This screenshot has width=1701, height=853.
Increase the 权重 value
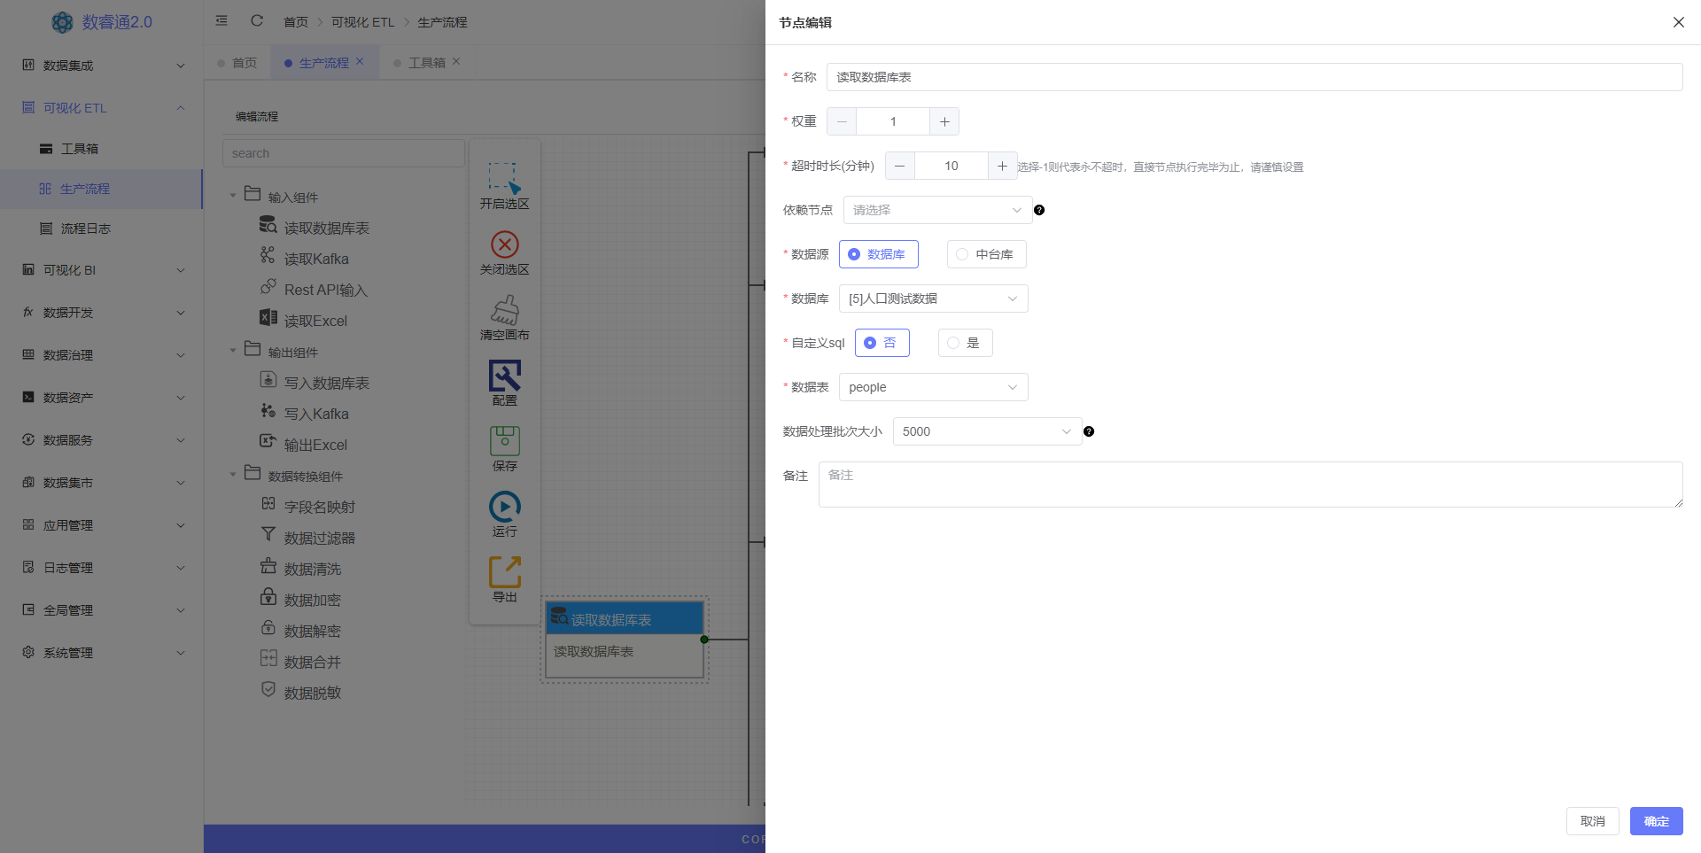[944, 121]
